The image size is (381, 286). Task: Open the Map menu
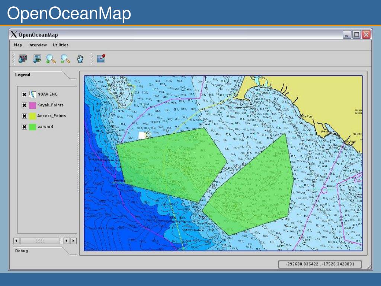(x=18, y=45)
